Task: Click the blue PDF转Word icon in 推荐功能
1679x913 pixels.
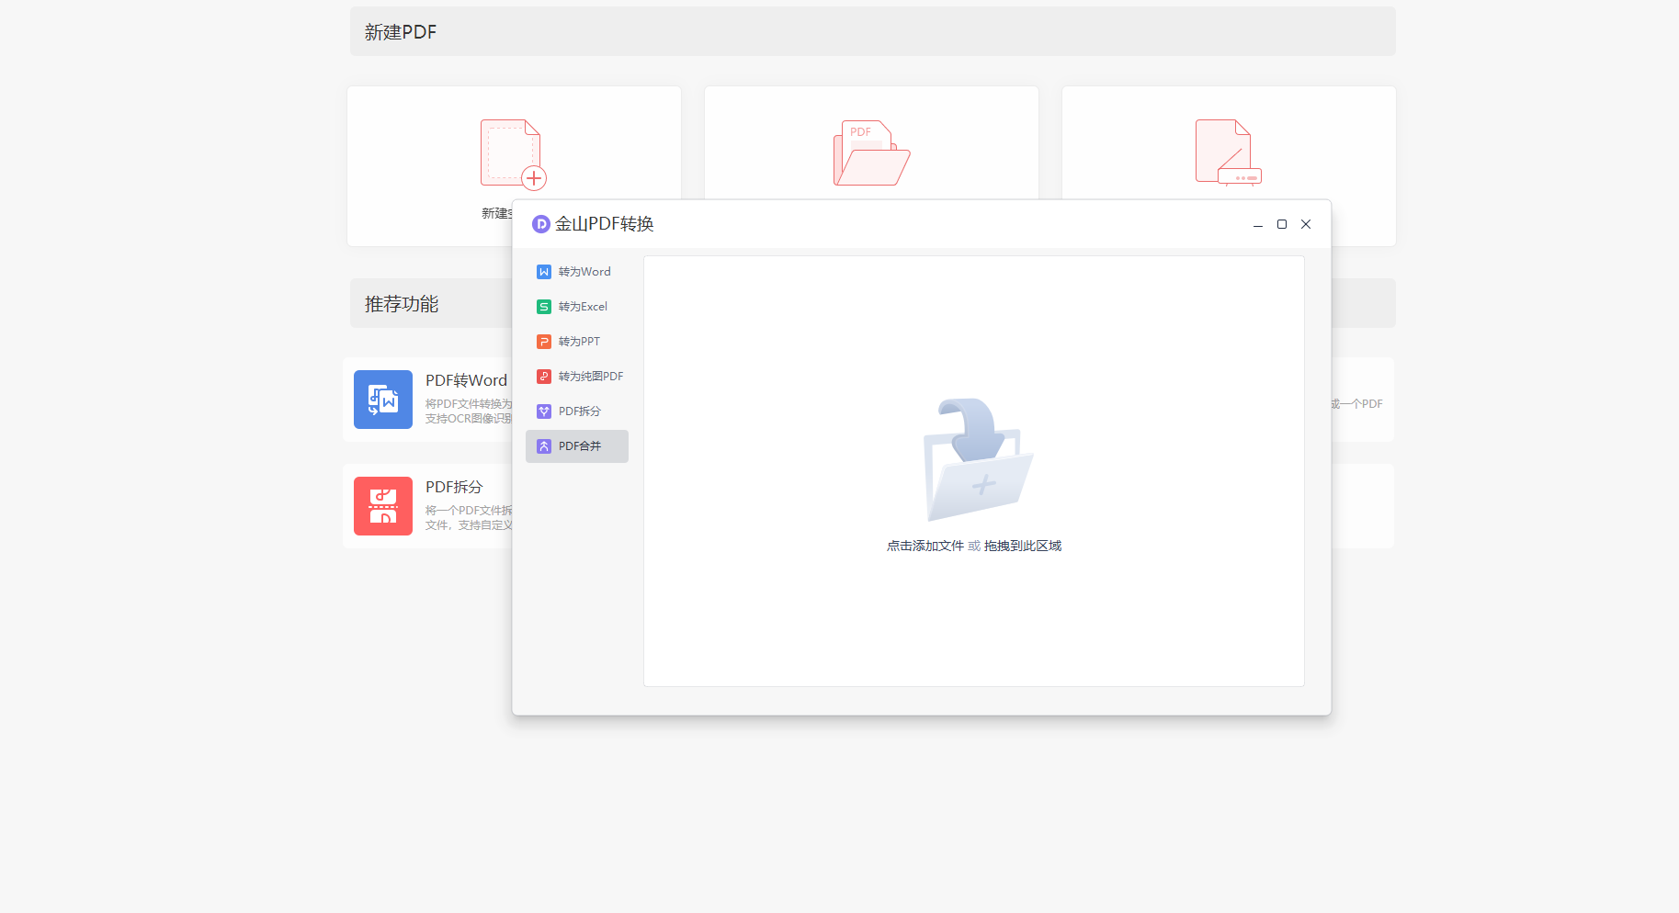Action: pyautogui.click(x=383, y=400)
